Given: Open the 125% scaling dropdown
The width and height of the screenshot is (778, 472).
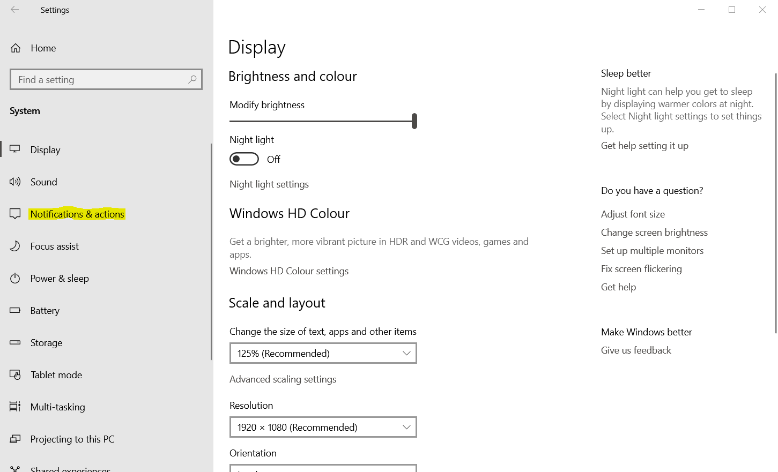Looking at the screenshot, I should pyautogui.click(x=323, y=353).
